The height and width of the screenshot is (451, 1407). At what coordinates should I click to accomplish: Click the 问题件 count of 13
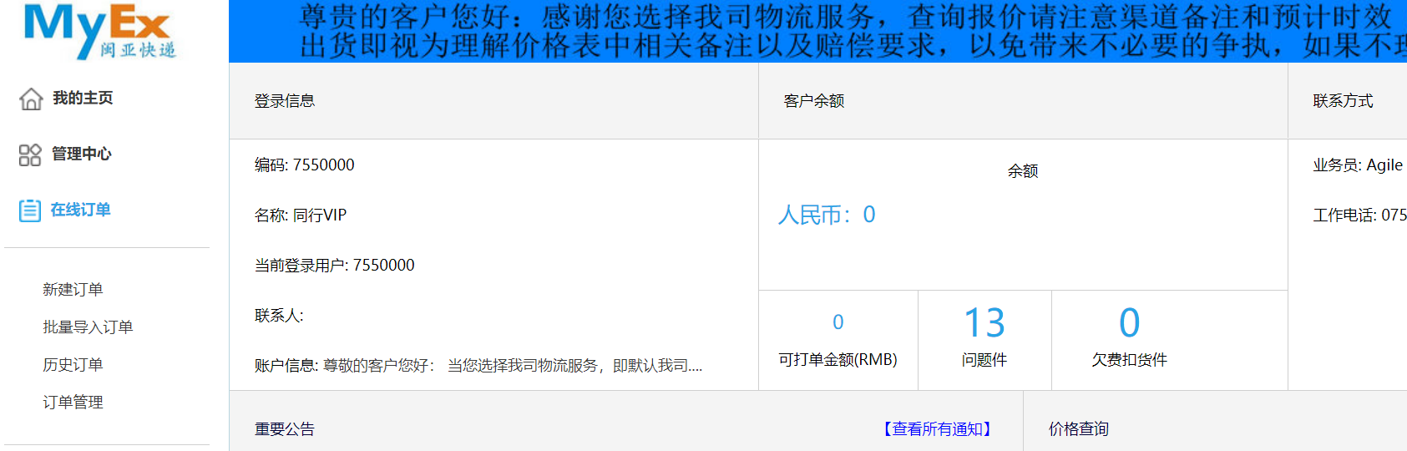click(984, 323)
